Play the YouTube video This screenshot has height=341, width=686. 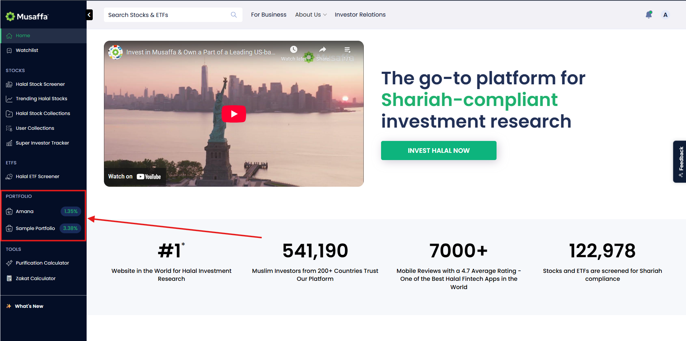(234, 114)
